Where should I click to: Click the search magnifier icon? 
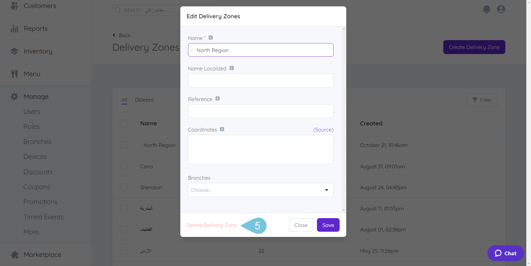(118, 10)
